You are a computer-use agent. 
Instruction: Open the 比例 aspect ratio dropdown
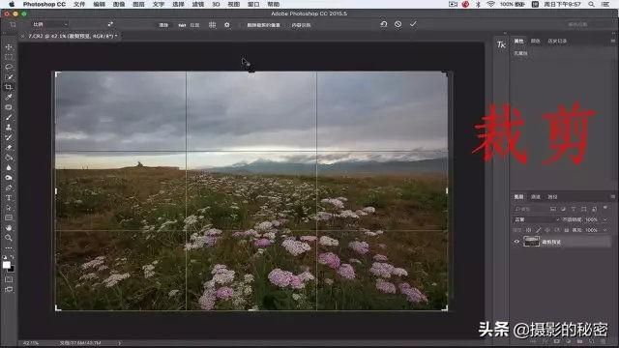[x=49, y=24]
